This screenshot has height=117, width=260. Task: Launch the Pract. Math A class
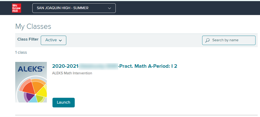pos(64,102)
